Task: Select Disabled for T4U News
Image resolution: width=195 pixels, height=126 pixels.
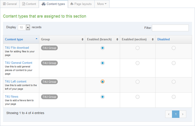Action: point(174,97)
